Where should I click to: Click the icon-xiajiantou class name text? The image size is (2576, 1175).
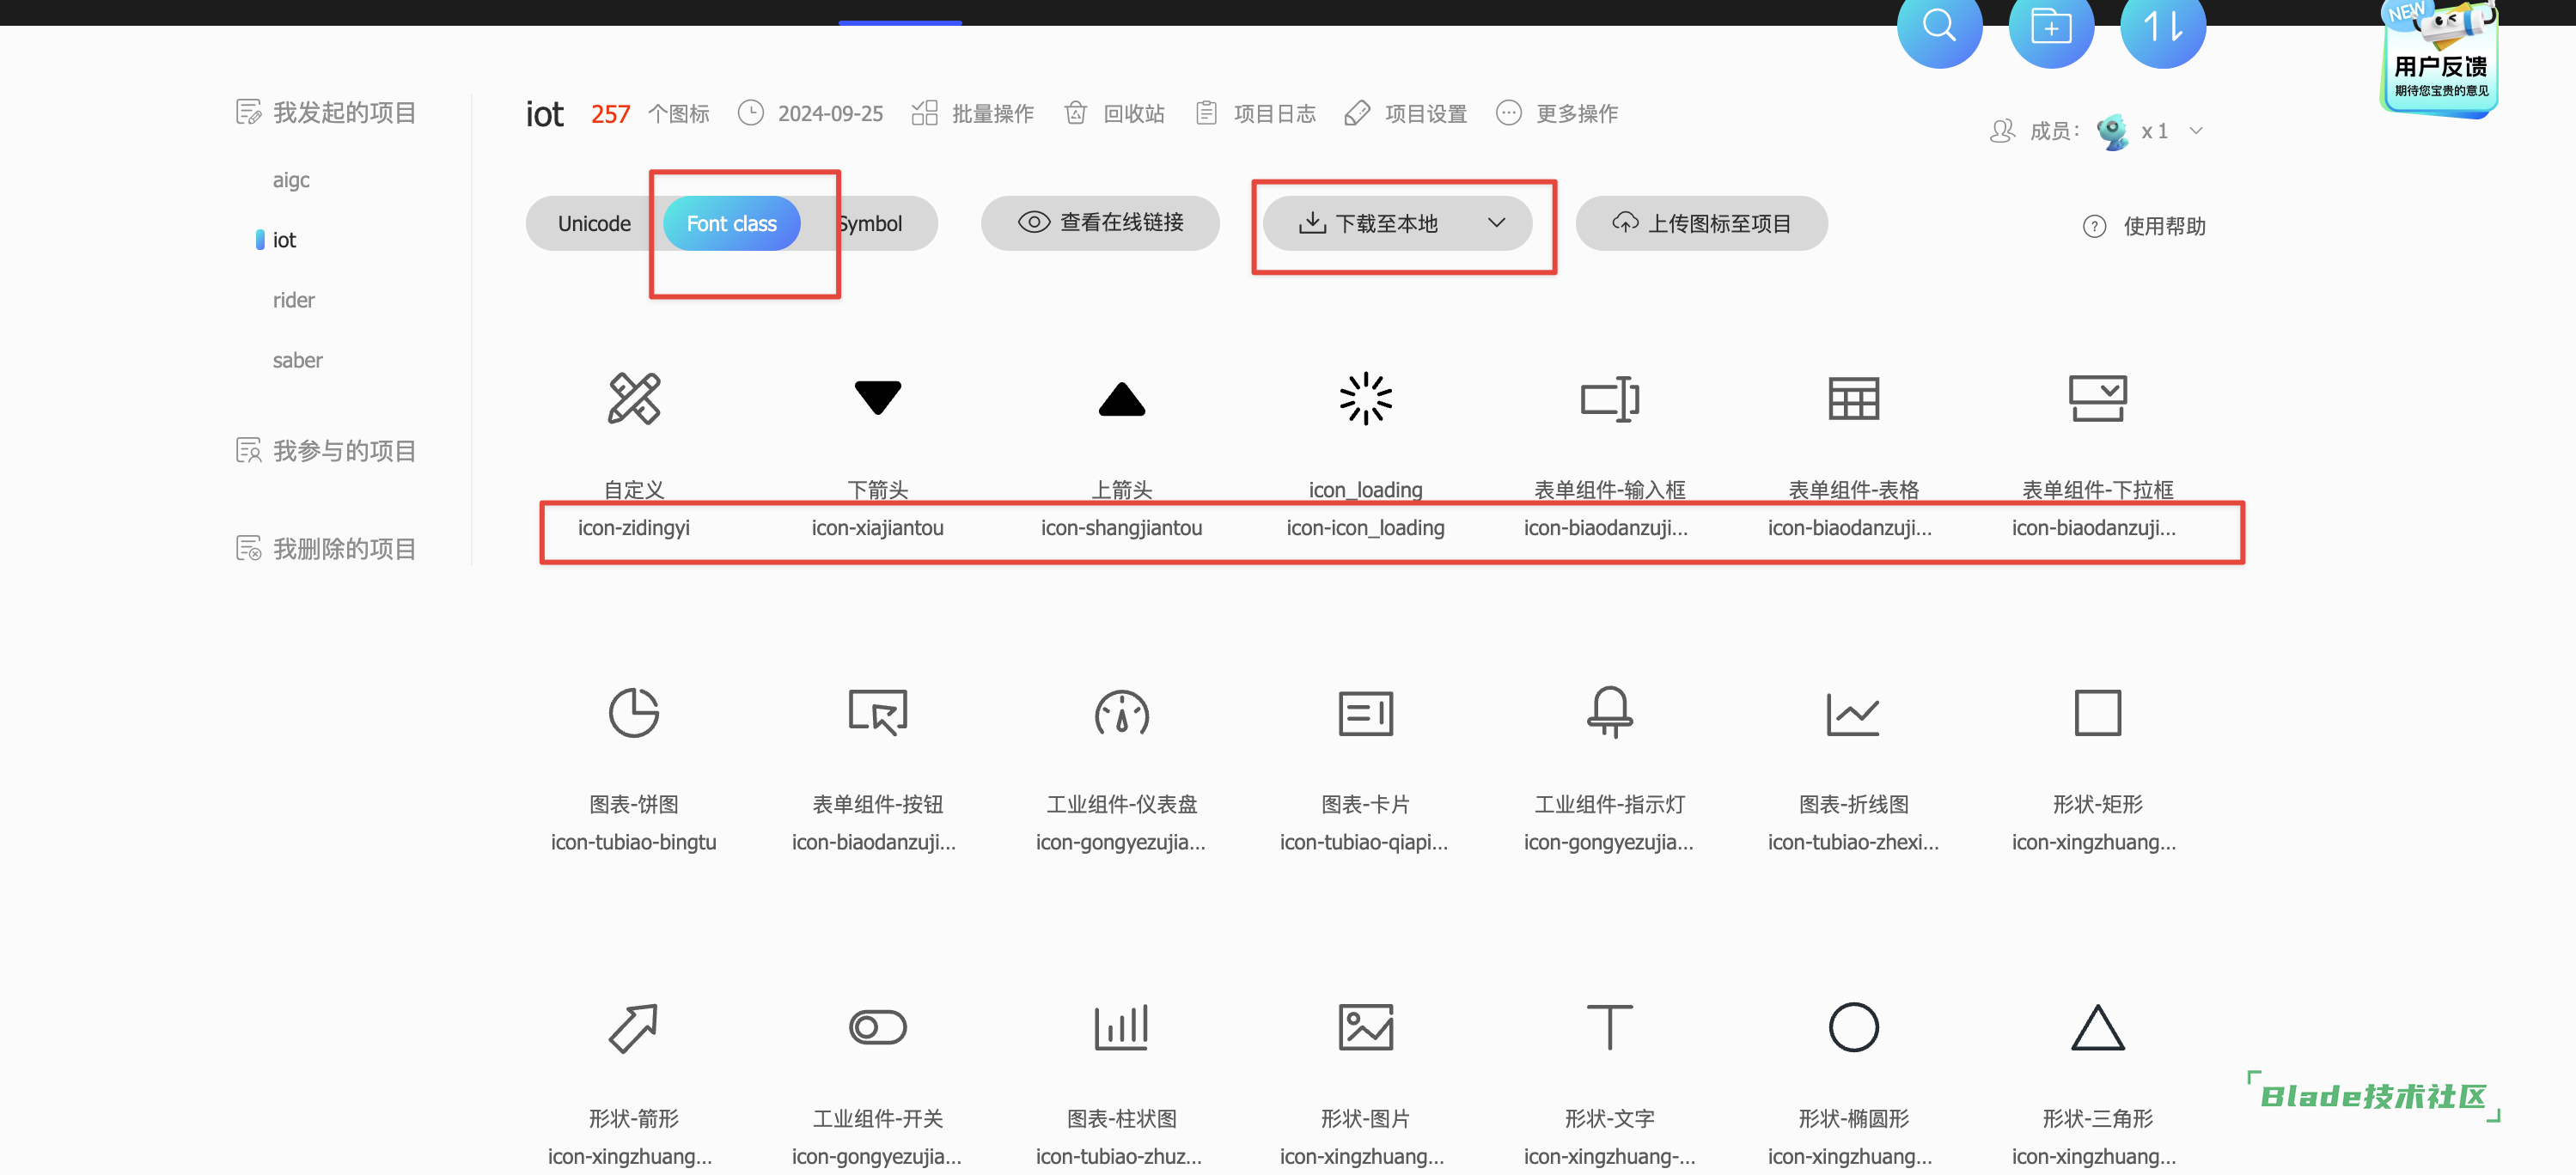pyautogui.click(x=878, y=528)
